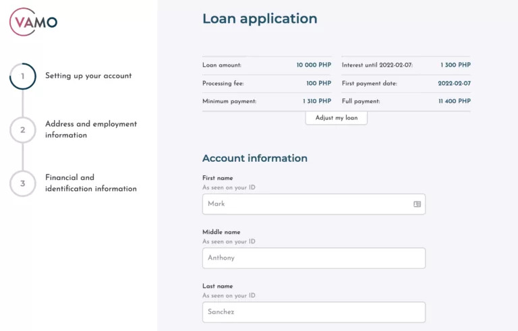Open Setting up your account step
Screen dimensions: 518x331
pos(88,76)
